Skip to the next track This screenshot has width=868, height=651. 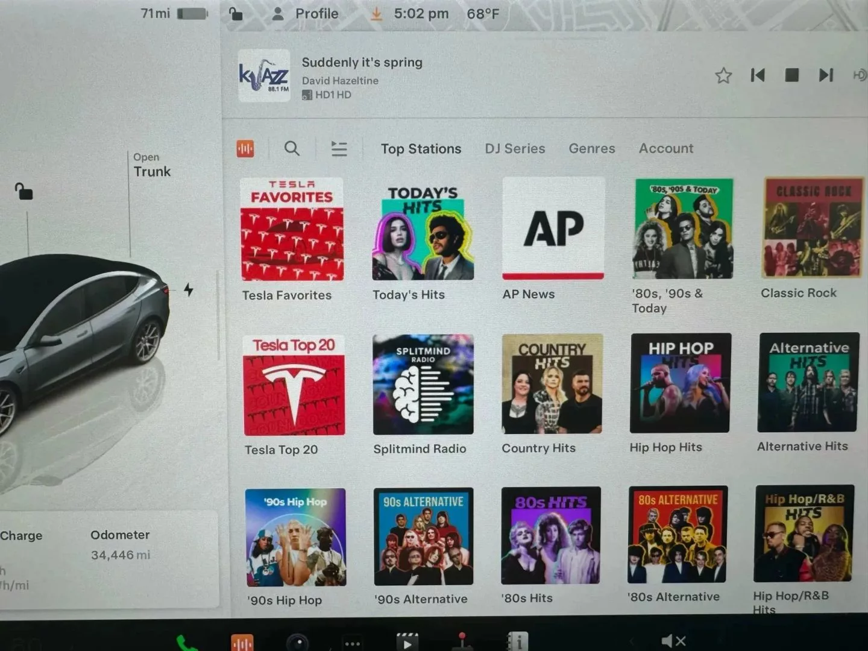826,75
